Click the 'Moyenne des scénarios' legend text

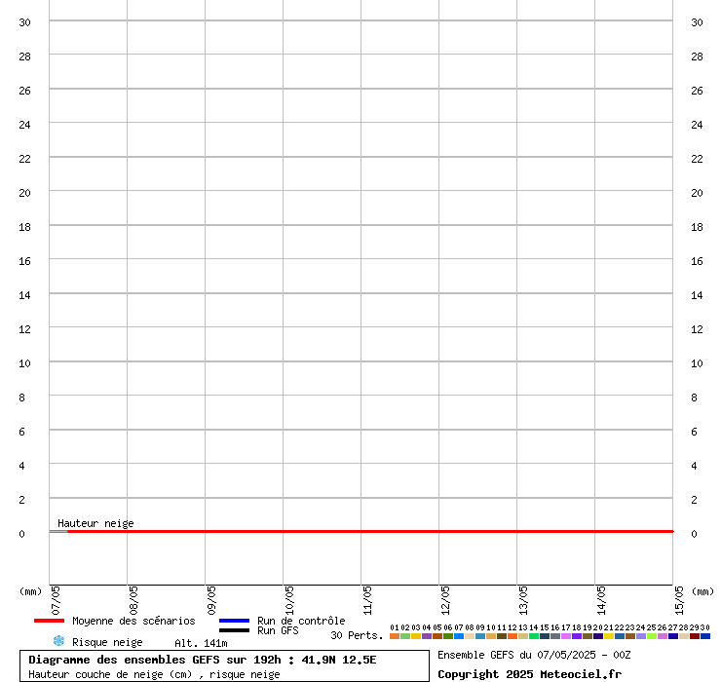pos(133,621)
